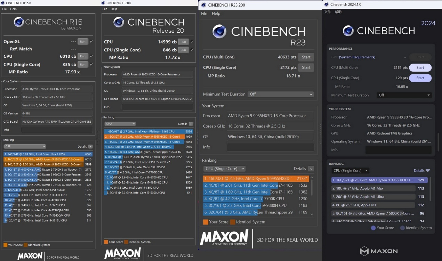Start the CPU (Multi Core) test in R23
This screenshot has height=261, width=442.
pos(306,57)
